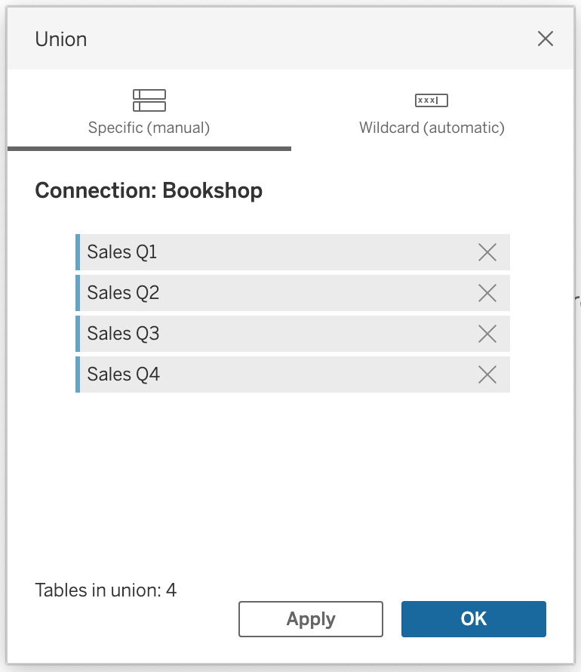This screenshot has height=672, width=581.
Task: Switch to the Specific (manual) tab label
Action: (x=149, y=128)
